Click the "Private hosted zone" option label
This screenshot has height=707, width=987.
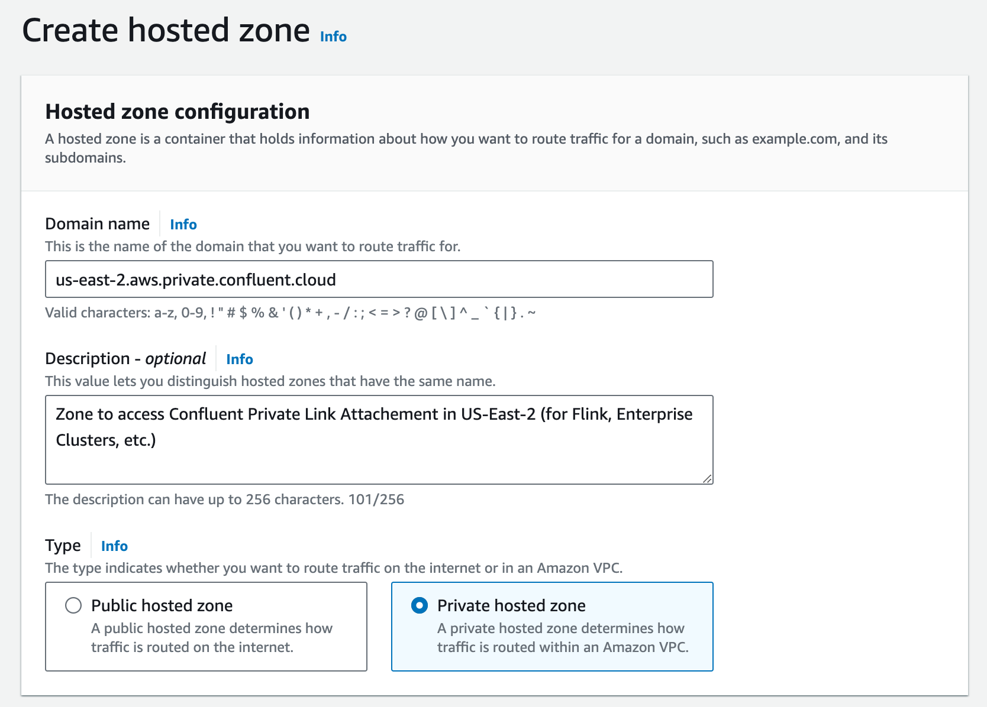[511, 605]
